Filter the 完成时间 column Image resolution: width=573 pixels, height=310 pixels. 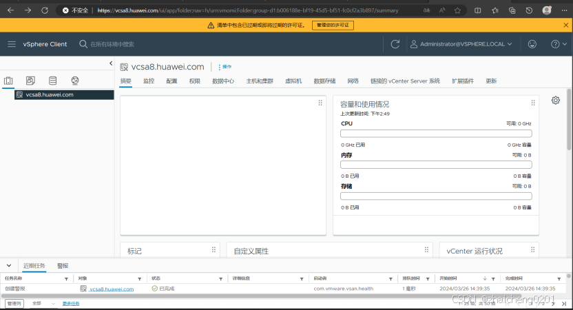(x=559, y=279)
